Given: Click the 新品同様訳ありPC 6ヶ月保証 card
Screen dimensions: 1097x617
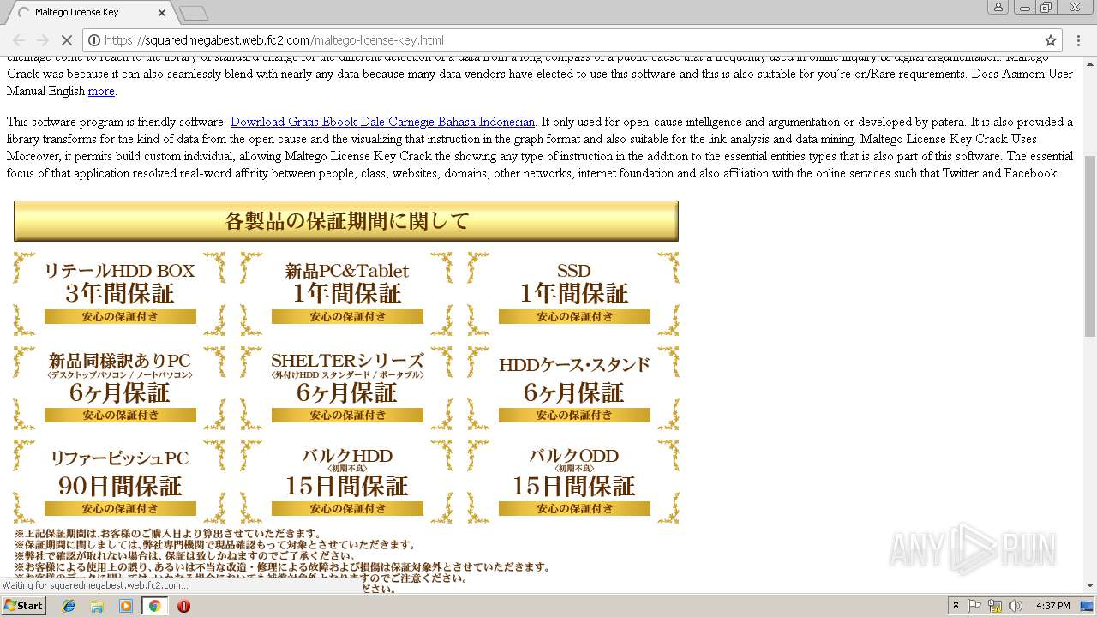Looking at the screenshot, I should [x=120, y=387].
